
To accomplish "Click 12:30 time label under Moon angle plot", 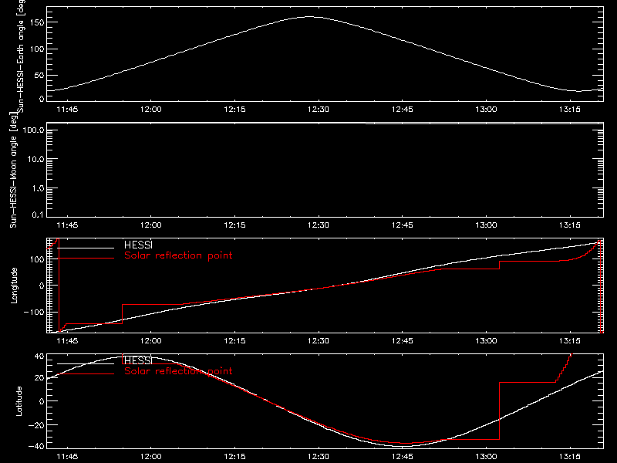I will (319, 225).
